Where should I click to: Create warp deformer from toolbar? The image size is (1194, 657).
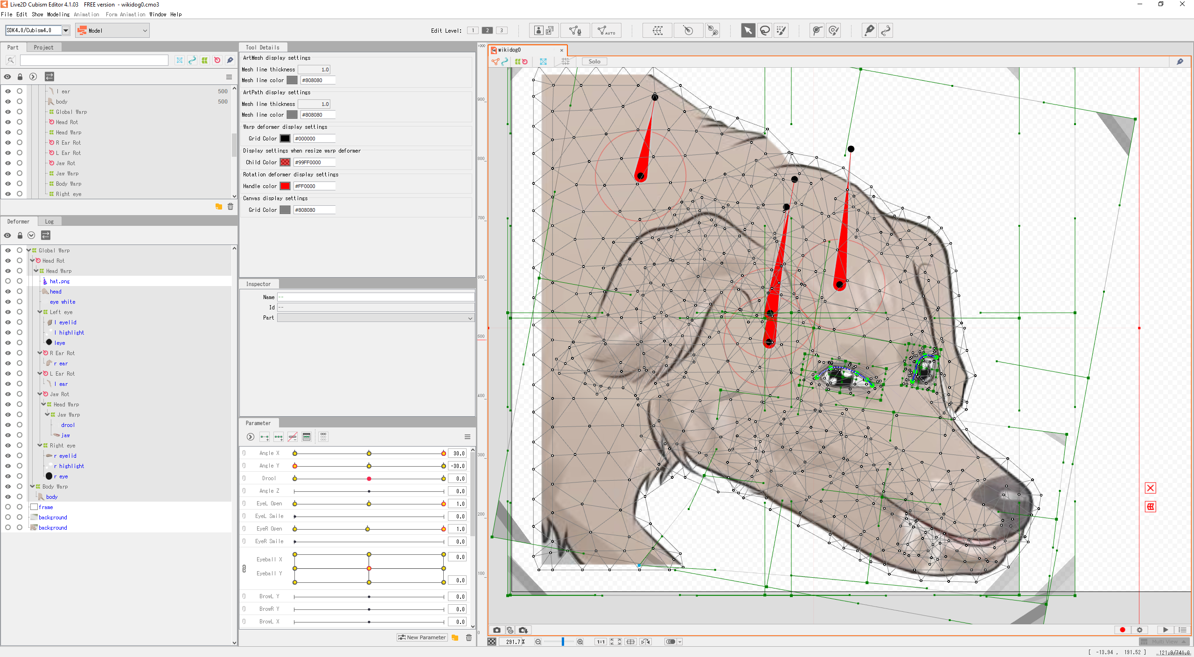click(657, 31)
